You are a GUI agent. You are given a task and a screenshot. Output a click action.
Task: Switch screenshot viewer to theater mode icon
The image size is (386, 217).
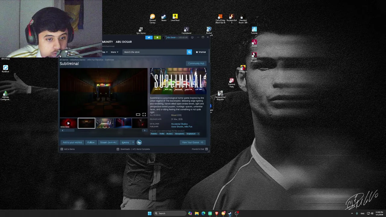coord(138,115)
